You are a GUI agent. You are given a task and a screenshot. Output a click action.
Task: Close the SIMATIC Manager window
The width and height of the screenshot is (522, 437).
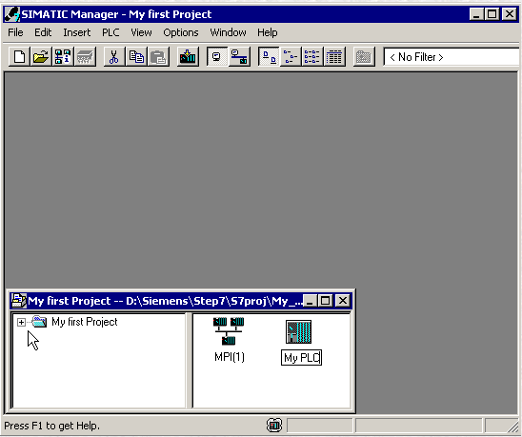pos(510,14)
